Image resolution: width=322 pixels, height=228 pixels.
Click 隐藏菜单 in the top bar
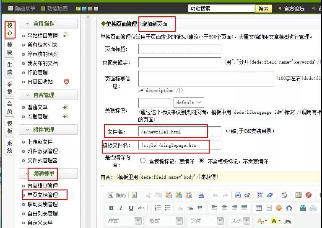click(21, 8)
